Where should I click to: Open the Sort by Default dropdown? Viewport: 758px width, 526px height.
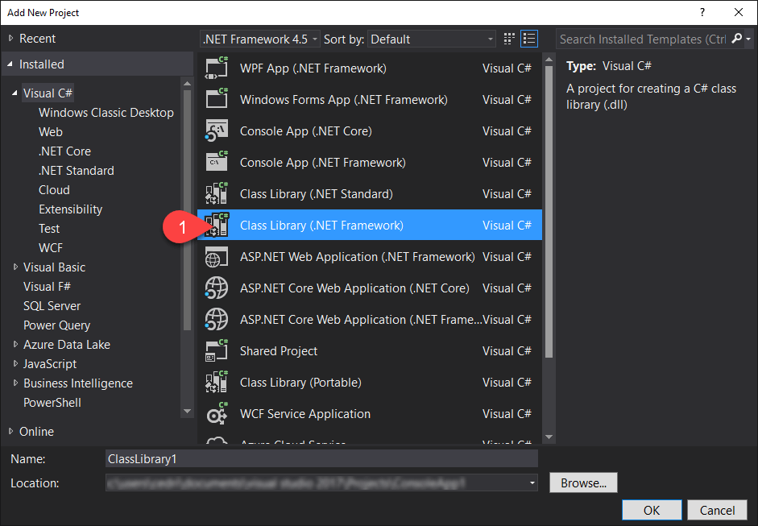tap(431, 38)
